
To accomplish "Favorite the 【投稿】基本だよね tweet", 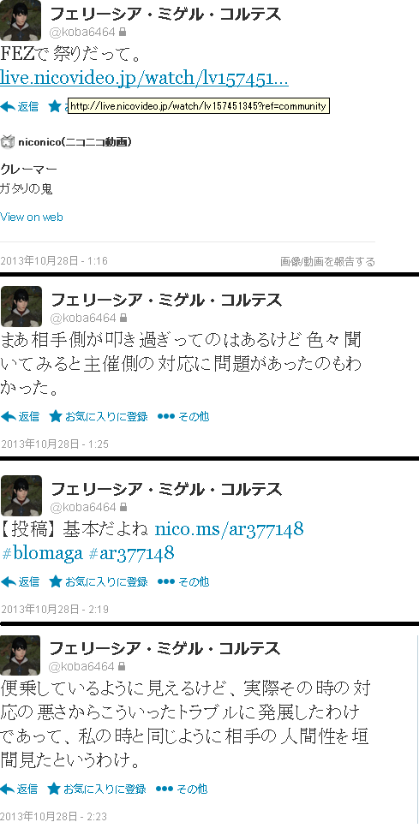I will coord(99,582).
